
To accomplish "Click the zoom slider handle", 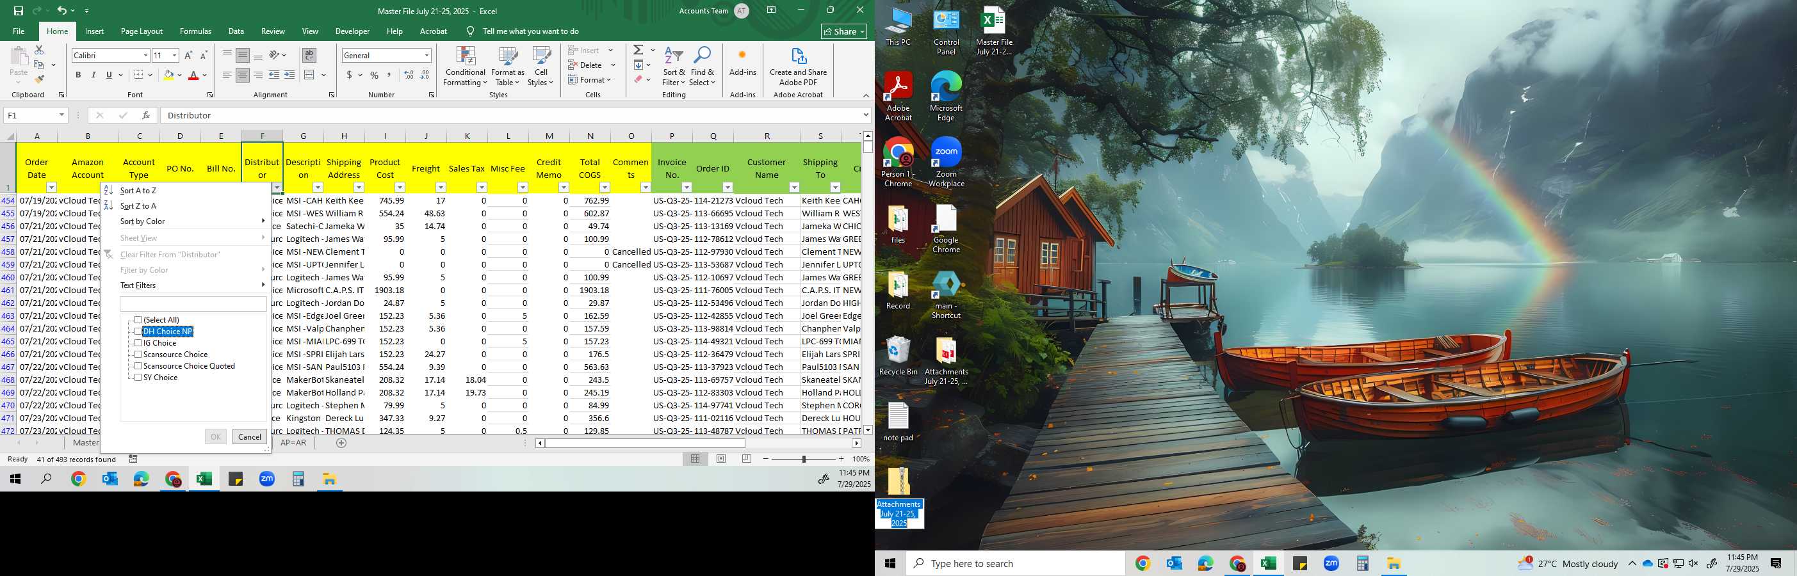I will [x=804, y=459].
